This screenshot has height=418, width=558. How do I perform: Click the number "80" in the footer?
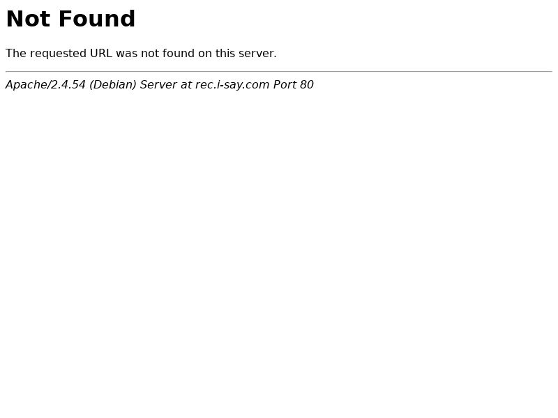[x=306, y=84]
